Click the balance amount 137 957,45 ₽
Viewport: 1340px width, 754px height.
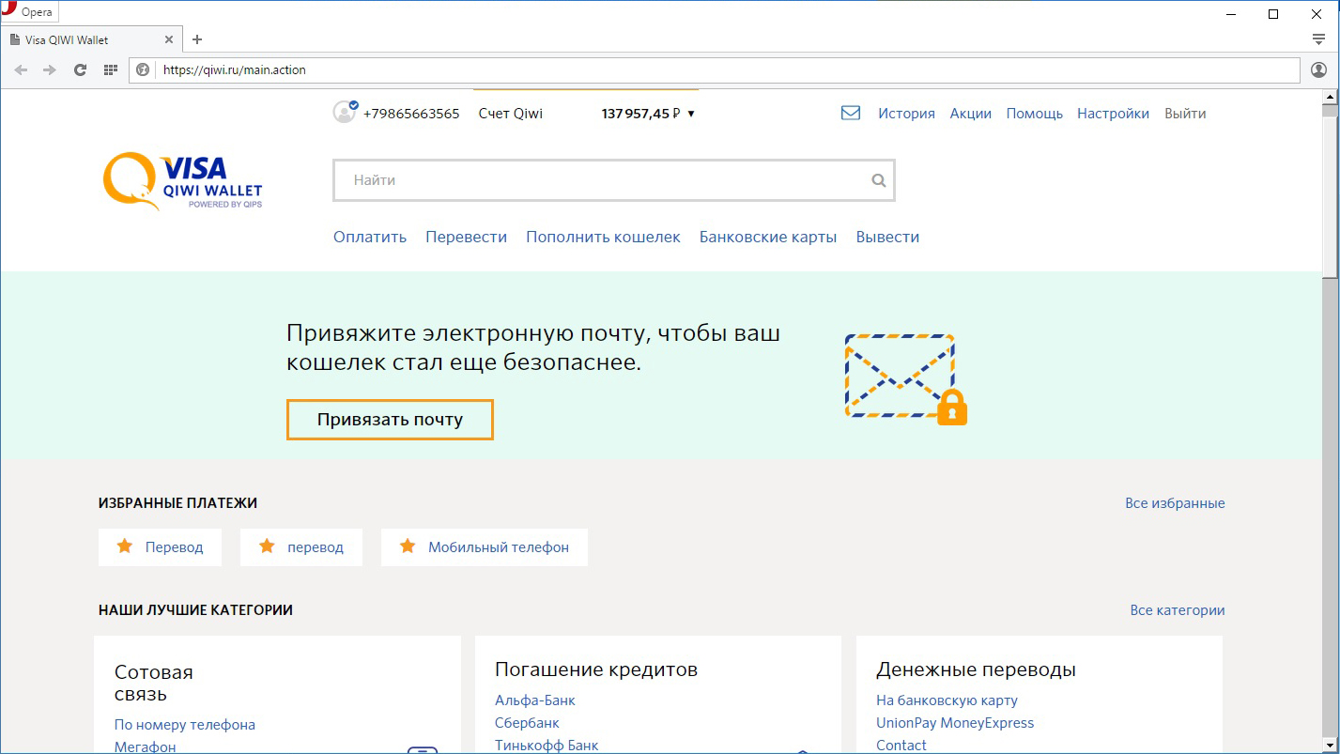pos(642,114)
